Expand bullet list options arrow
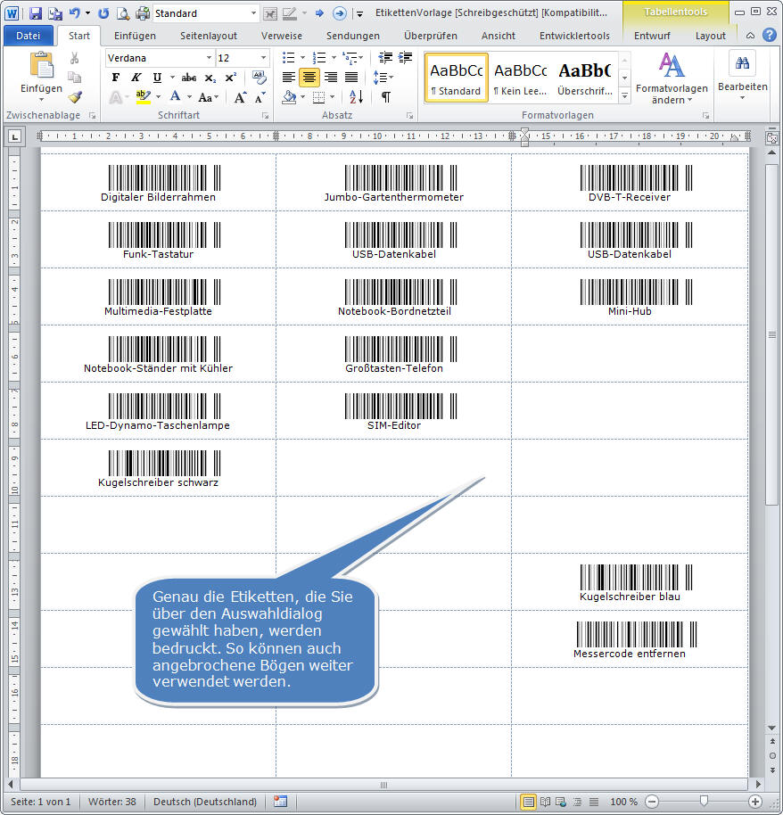 (302, 58)
